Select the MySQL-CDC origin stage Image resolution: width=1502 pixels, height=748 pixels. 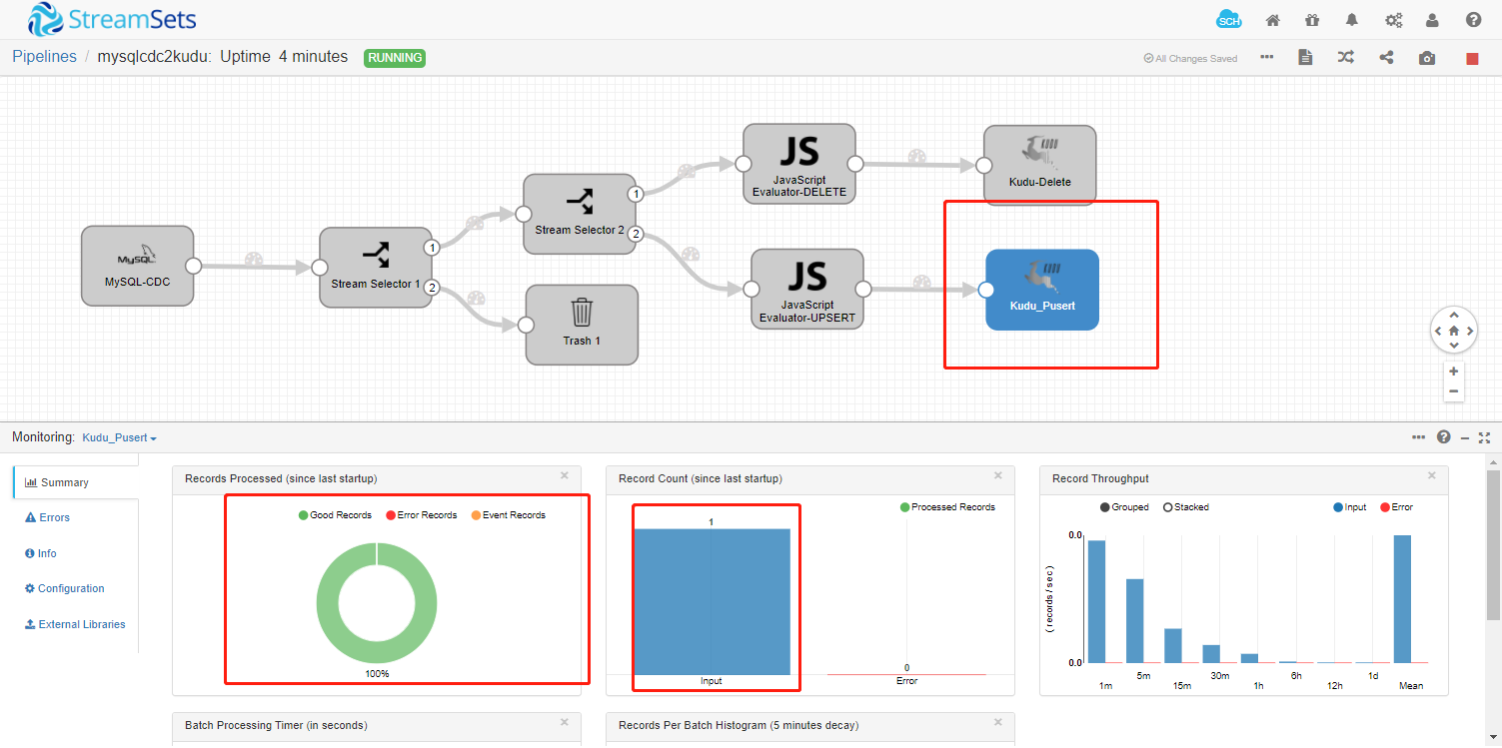[x=137, y=265]
